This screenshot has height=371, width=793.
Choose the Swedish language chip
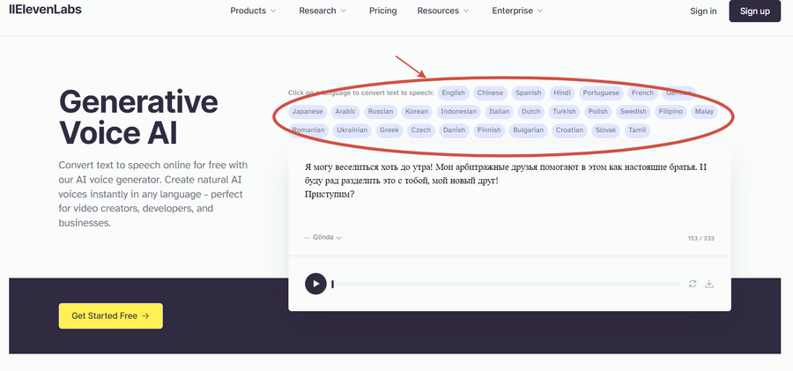click(634, 111)
